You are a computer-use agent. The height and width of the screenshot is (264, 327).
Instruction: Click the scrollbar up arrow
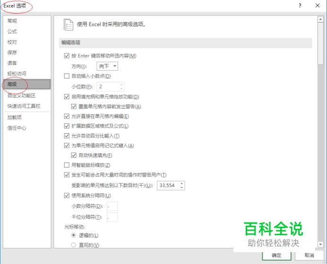click(x=320, y=19)
